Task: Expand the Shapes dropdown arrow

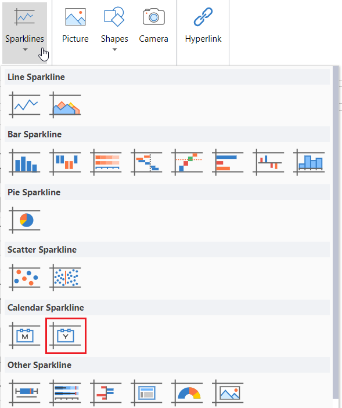Action: click(115, 49)
